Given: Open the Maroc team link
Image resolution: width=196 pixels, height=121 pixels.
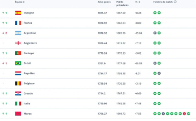Looking at the screenshot, I should coord(28,114).
